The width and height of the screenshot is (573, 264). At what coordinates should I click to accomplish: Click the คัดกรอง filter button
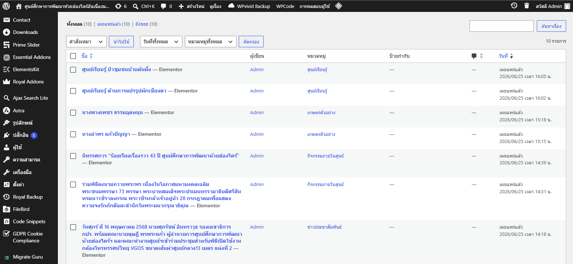(251, 42)
